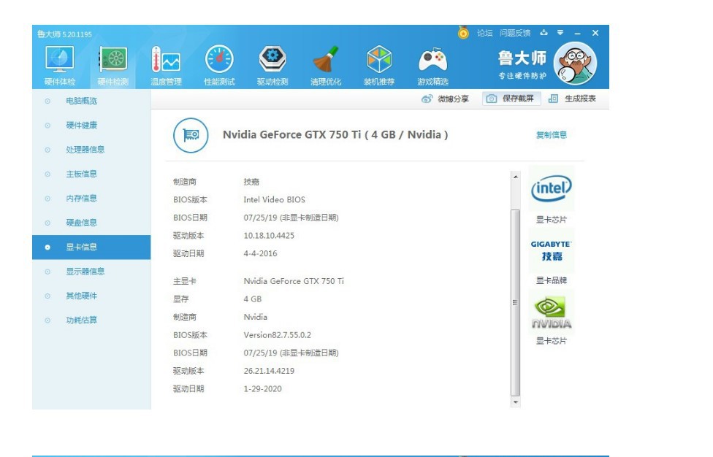713x457 pixels.
Task: Open 驱动检测 driver detection
Action: click(272, 66)
